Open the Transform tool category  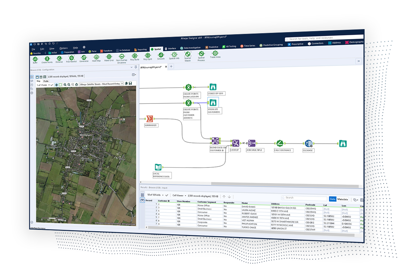point(106,51)
